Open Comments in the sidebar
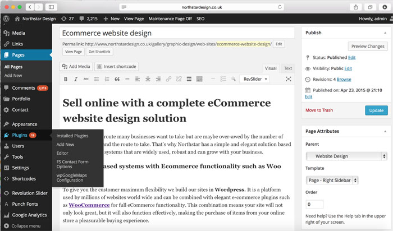Viewport: 393px width, 231px height. point(26,88)
